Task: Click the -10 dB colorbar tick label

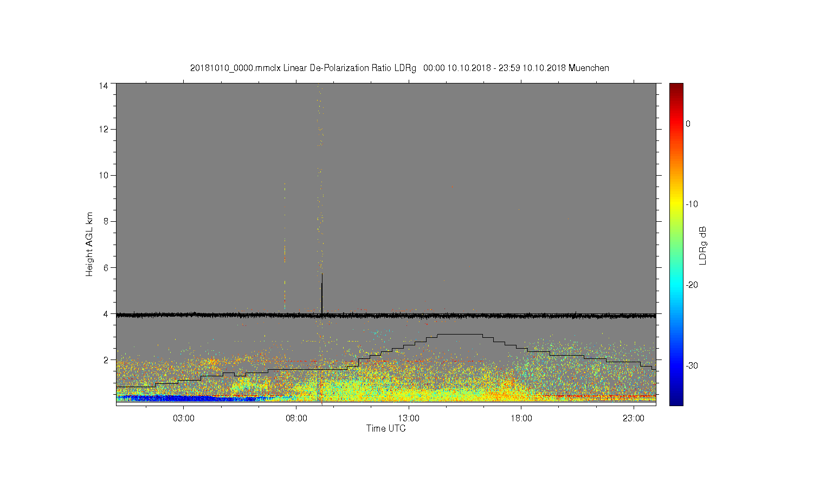Action: (x=692, y=204)
